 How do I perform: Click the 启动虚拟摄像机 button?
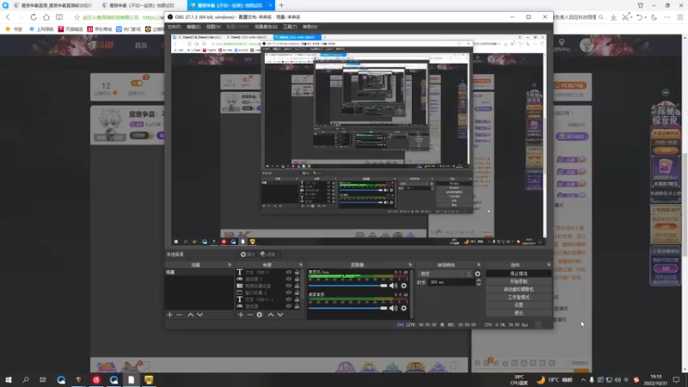pyautogui.click(x=519, y=289)
